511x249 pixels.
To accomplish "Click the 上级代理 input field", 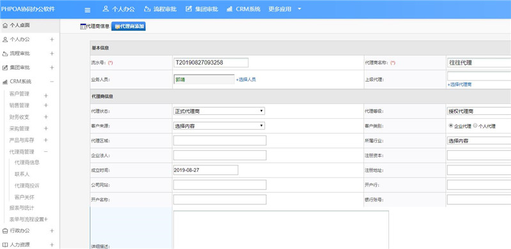I will point(479,76).
